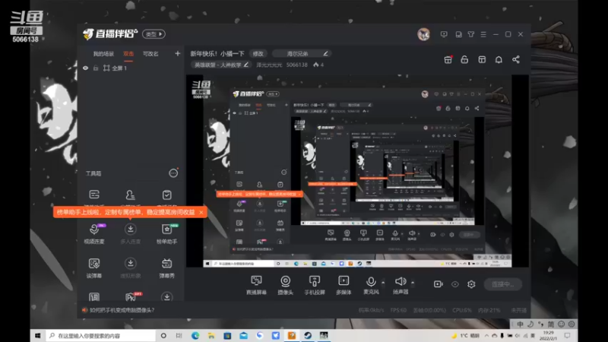Toggle the preview eye icon near settings gear
Viewport: 608px width, 342px height.
454,284
